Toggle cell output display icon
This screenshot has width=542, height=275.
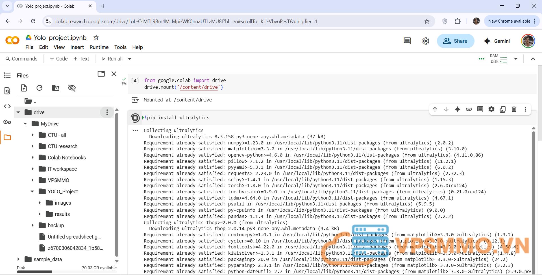pyautogui.click(x=135, y=100)
